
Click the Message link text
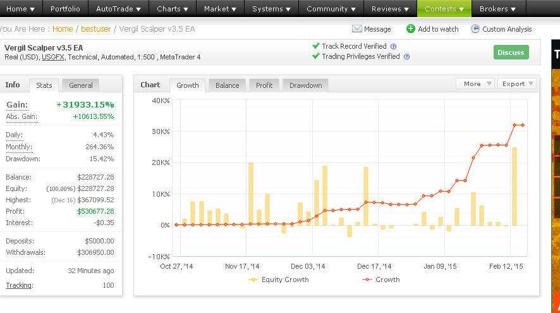tap(377, 29)
